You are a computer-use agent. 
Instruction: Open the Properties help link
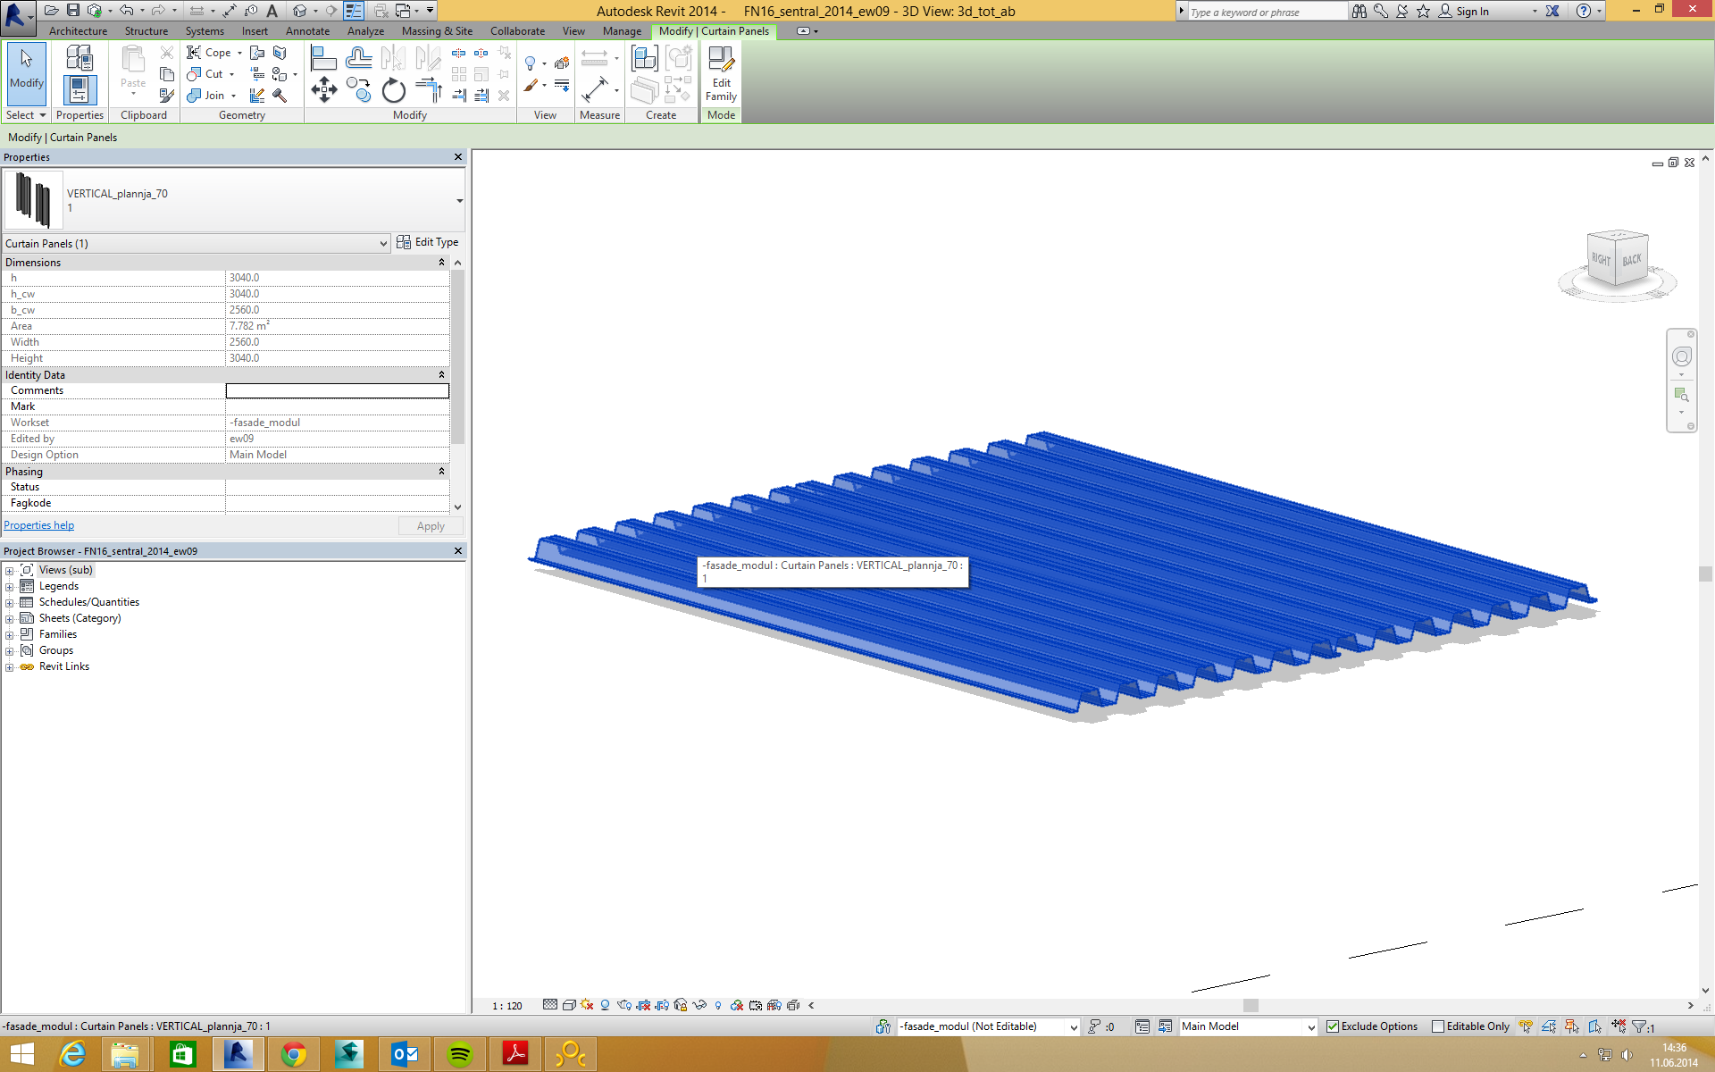tap(39, 525)
